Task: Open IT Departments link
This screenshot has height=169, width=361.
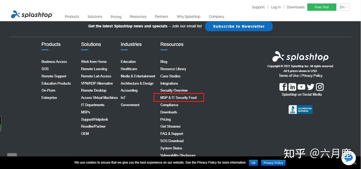Action: pos(93,105)
